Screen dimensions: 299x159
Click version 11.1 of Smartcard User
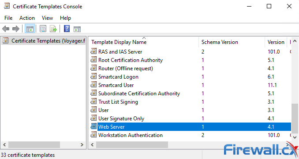tap(272, 85)
